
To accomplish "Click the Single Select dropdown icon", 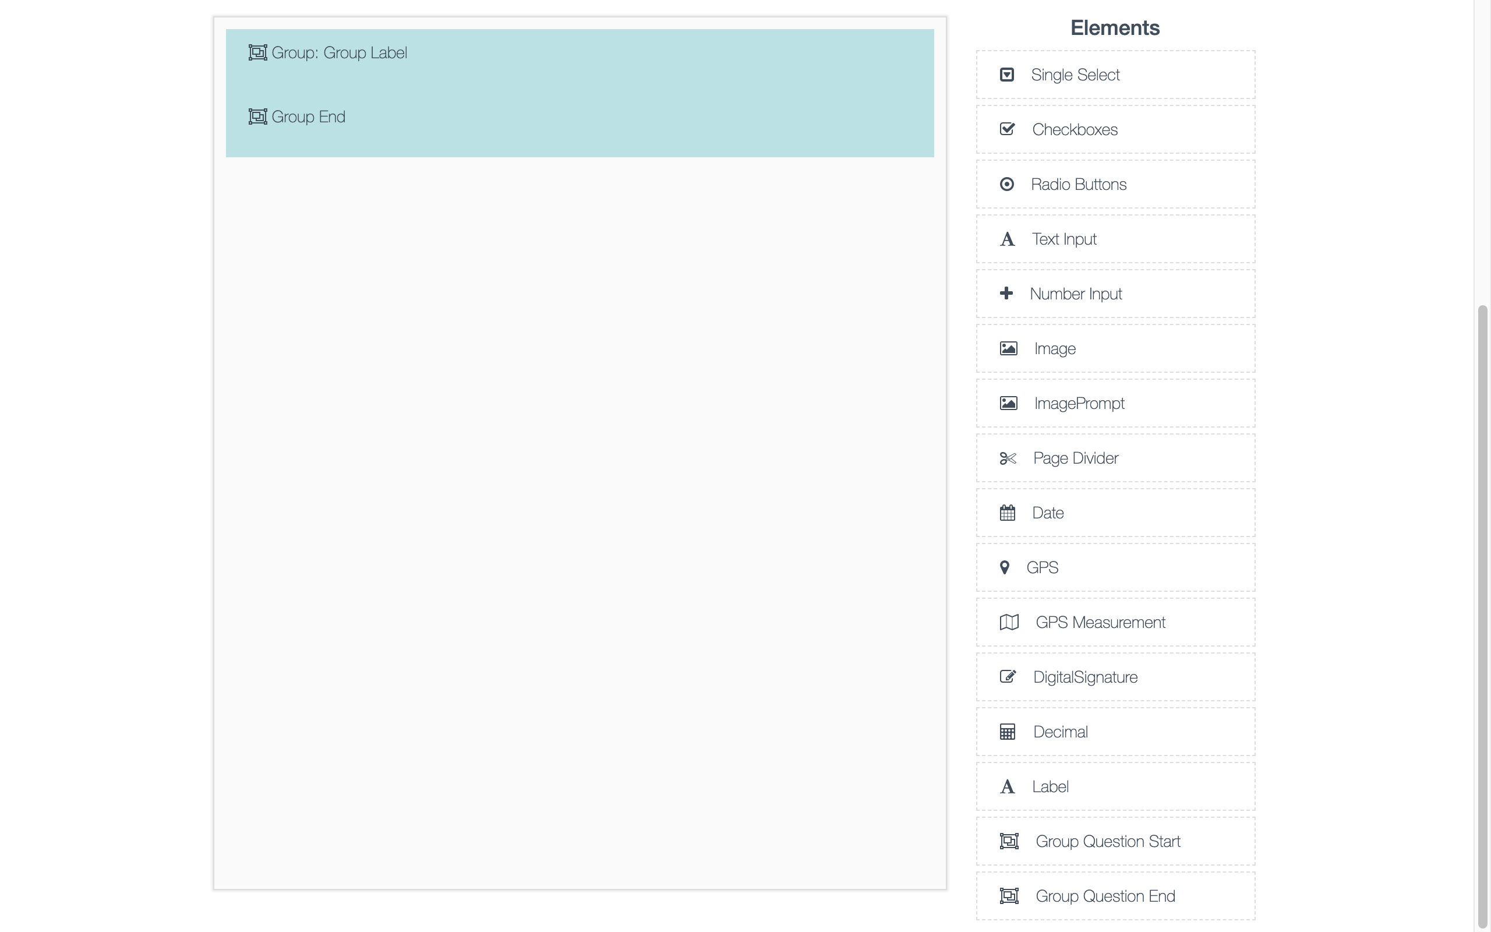I will [x=1007, y=75].
